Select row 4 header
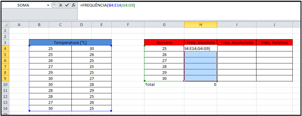 point(5,49)
